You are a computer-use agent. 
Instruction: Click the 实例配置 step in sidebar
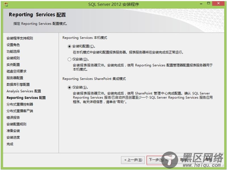[13, 65]
